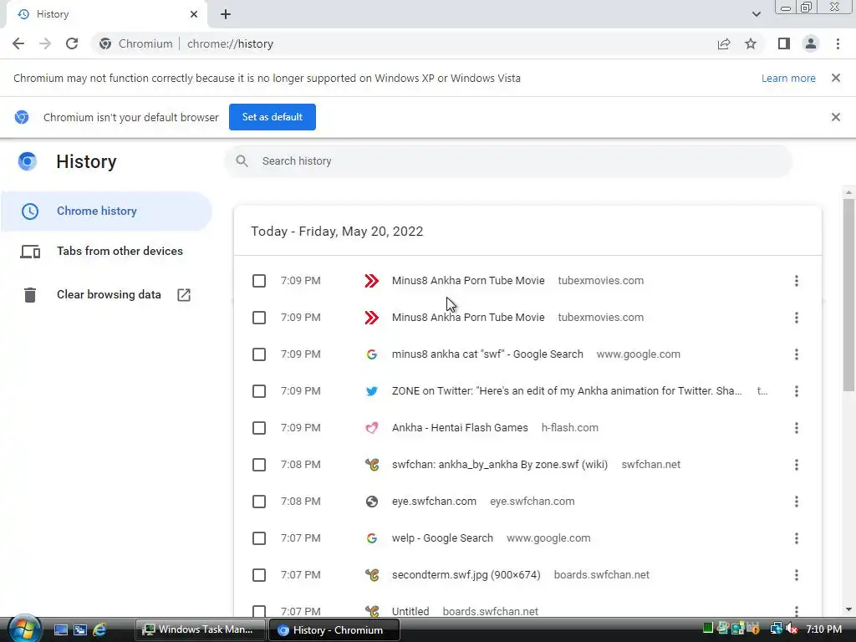Click History - Chromium taskbar button
This screenshot has width=856, height=642.
pos(334,629)
